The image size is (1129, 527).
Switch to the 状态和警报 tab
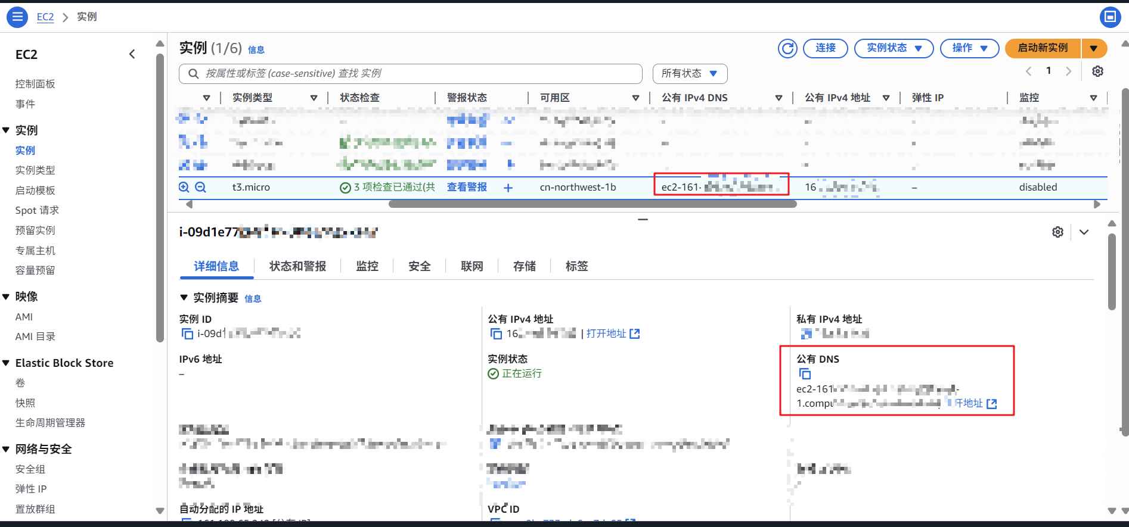click(297, 267)
